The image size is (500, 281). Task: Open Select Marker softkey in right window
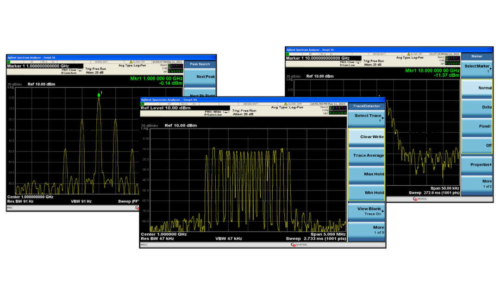(477, 68)
